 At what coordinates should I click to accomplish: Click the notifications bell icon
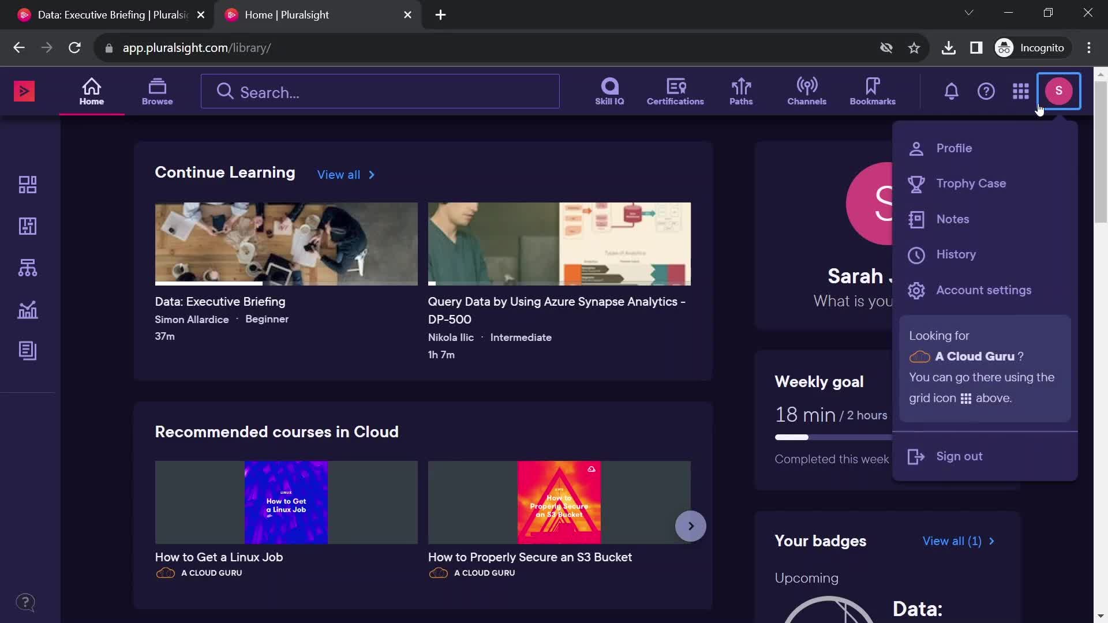952,91
